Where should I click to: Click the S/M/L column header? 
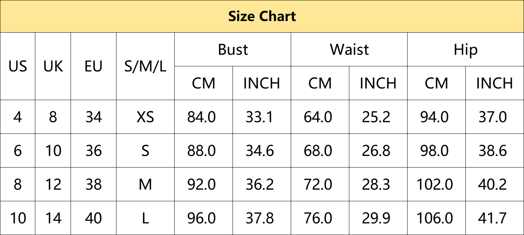(145, 66)
